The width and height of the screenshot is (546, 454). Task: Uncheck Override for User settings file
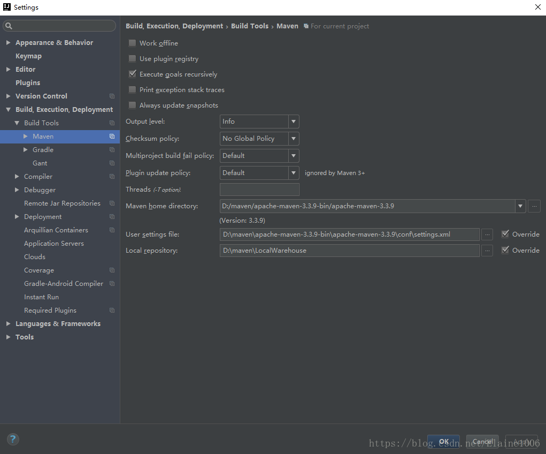point(505,234)
